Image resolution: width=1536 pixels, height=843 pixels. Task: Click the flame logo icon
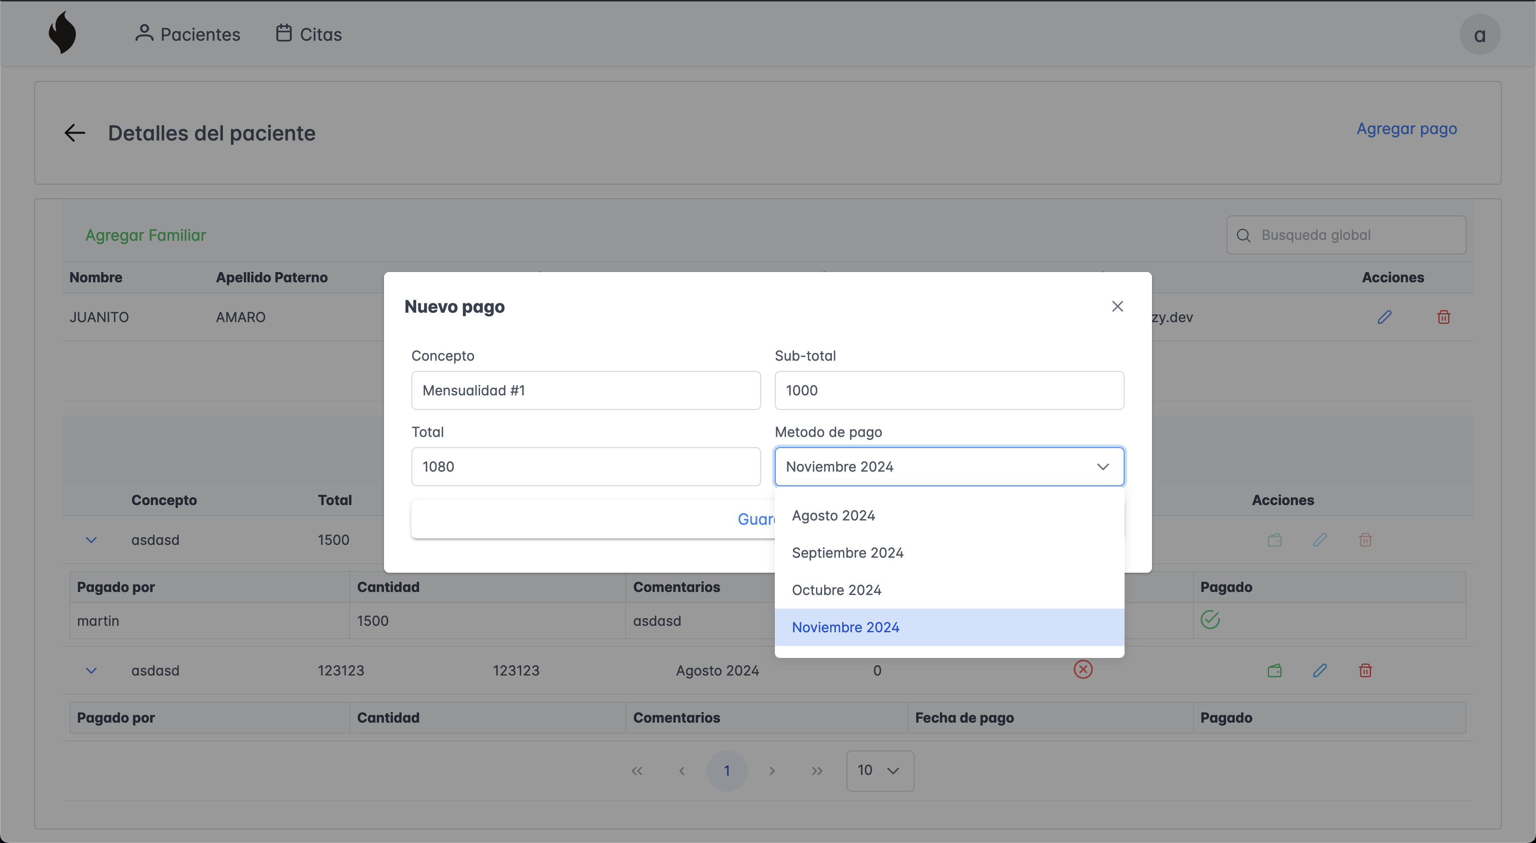point(62,33)
